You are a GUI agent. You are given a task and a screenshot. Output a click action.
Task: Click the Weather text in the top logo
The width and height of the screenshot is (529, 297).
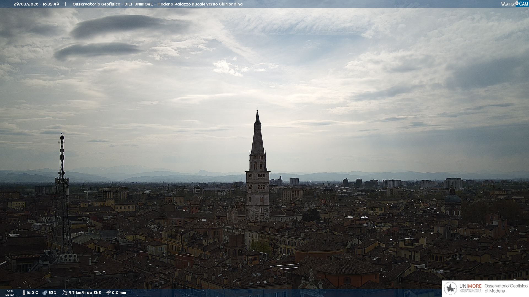(x=508, y=4)
